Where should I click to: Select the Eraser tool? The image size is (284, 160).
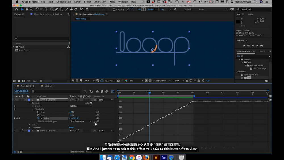pos(76,9)
